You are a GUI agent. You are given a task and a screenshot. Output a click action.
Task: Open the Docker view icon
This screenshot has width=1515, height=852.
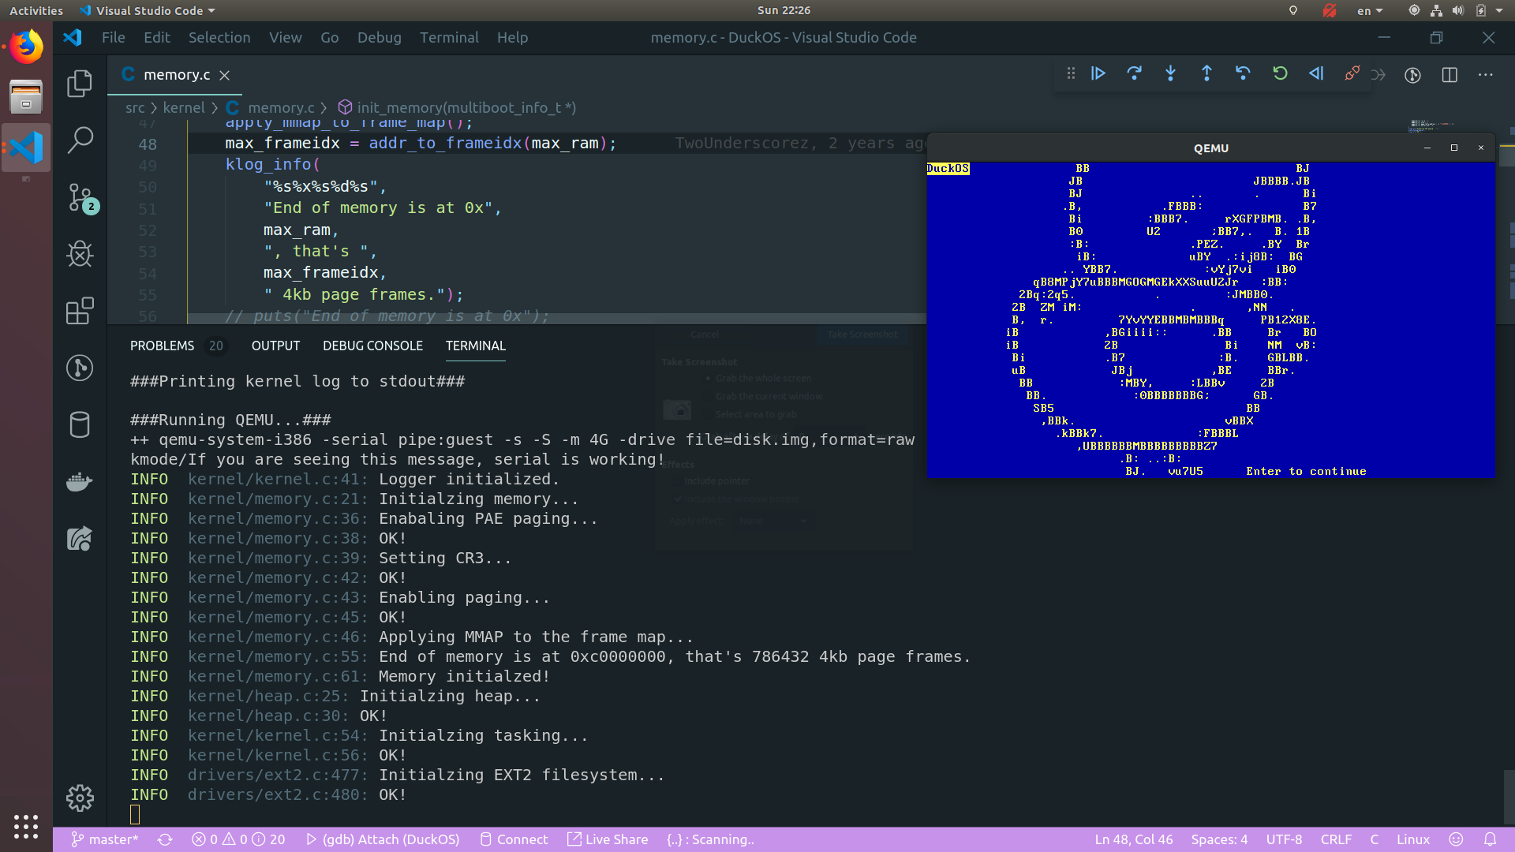click(80, 481)
